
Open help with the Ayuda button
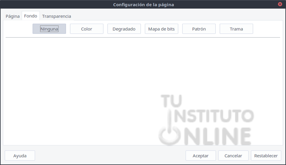pyautogui.click(x=20, y=155)
